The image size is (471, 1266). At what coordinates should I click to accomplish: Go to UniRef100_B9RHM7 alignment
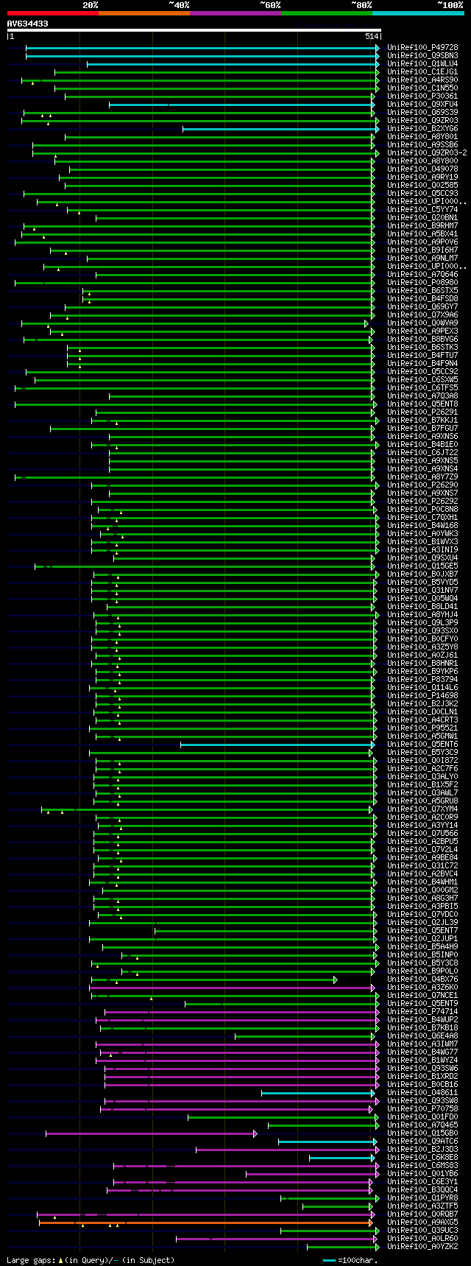pyautogui.click(x=422, y=225)
